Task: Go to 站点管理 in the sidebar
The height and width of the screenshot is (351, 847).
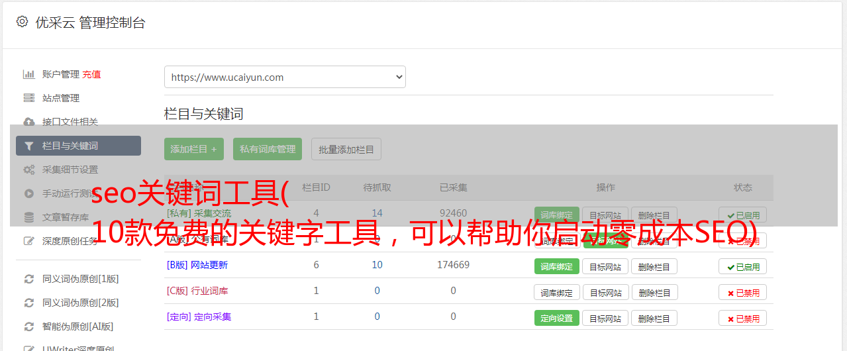Action: pyautogui.click(x=61, y=98)
